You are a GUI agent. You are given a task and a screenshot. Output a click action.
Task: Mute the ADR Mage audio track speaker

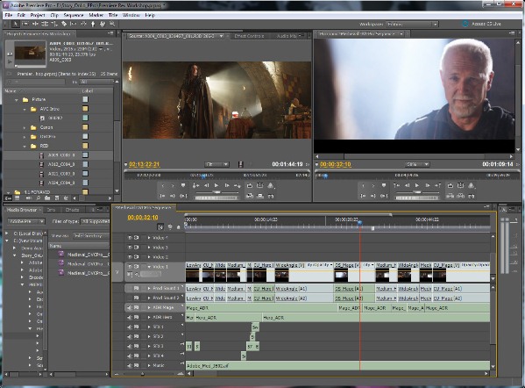coord(129,307)
